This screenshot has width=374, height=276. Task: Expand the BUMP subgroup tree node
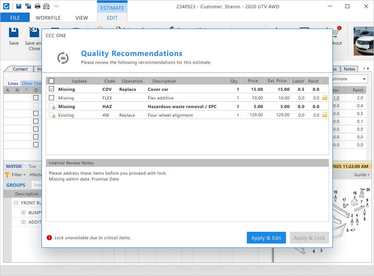click(x=23, y=213)
